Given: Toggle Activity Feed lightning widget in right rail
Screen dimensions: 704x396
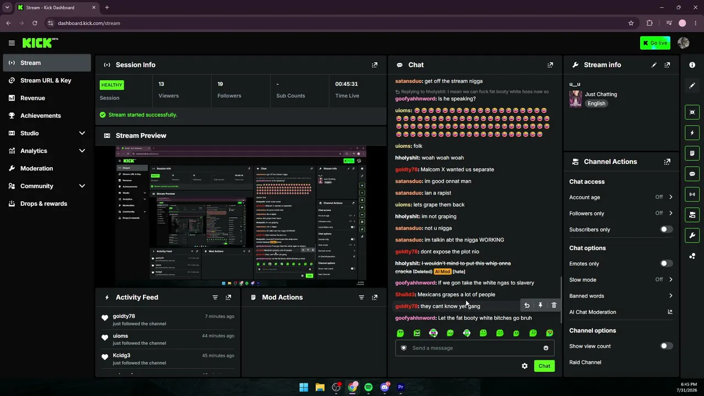Looking at the screenshot, I should 692,133.
